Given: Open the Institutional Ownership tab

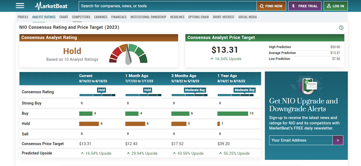Looking at the screenshot, I should pos(148,17).
